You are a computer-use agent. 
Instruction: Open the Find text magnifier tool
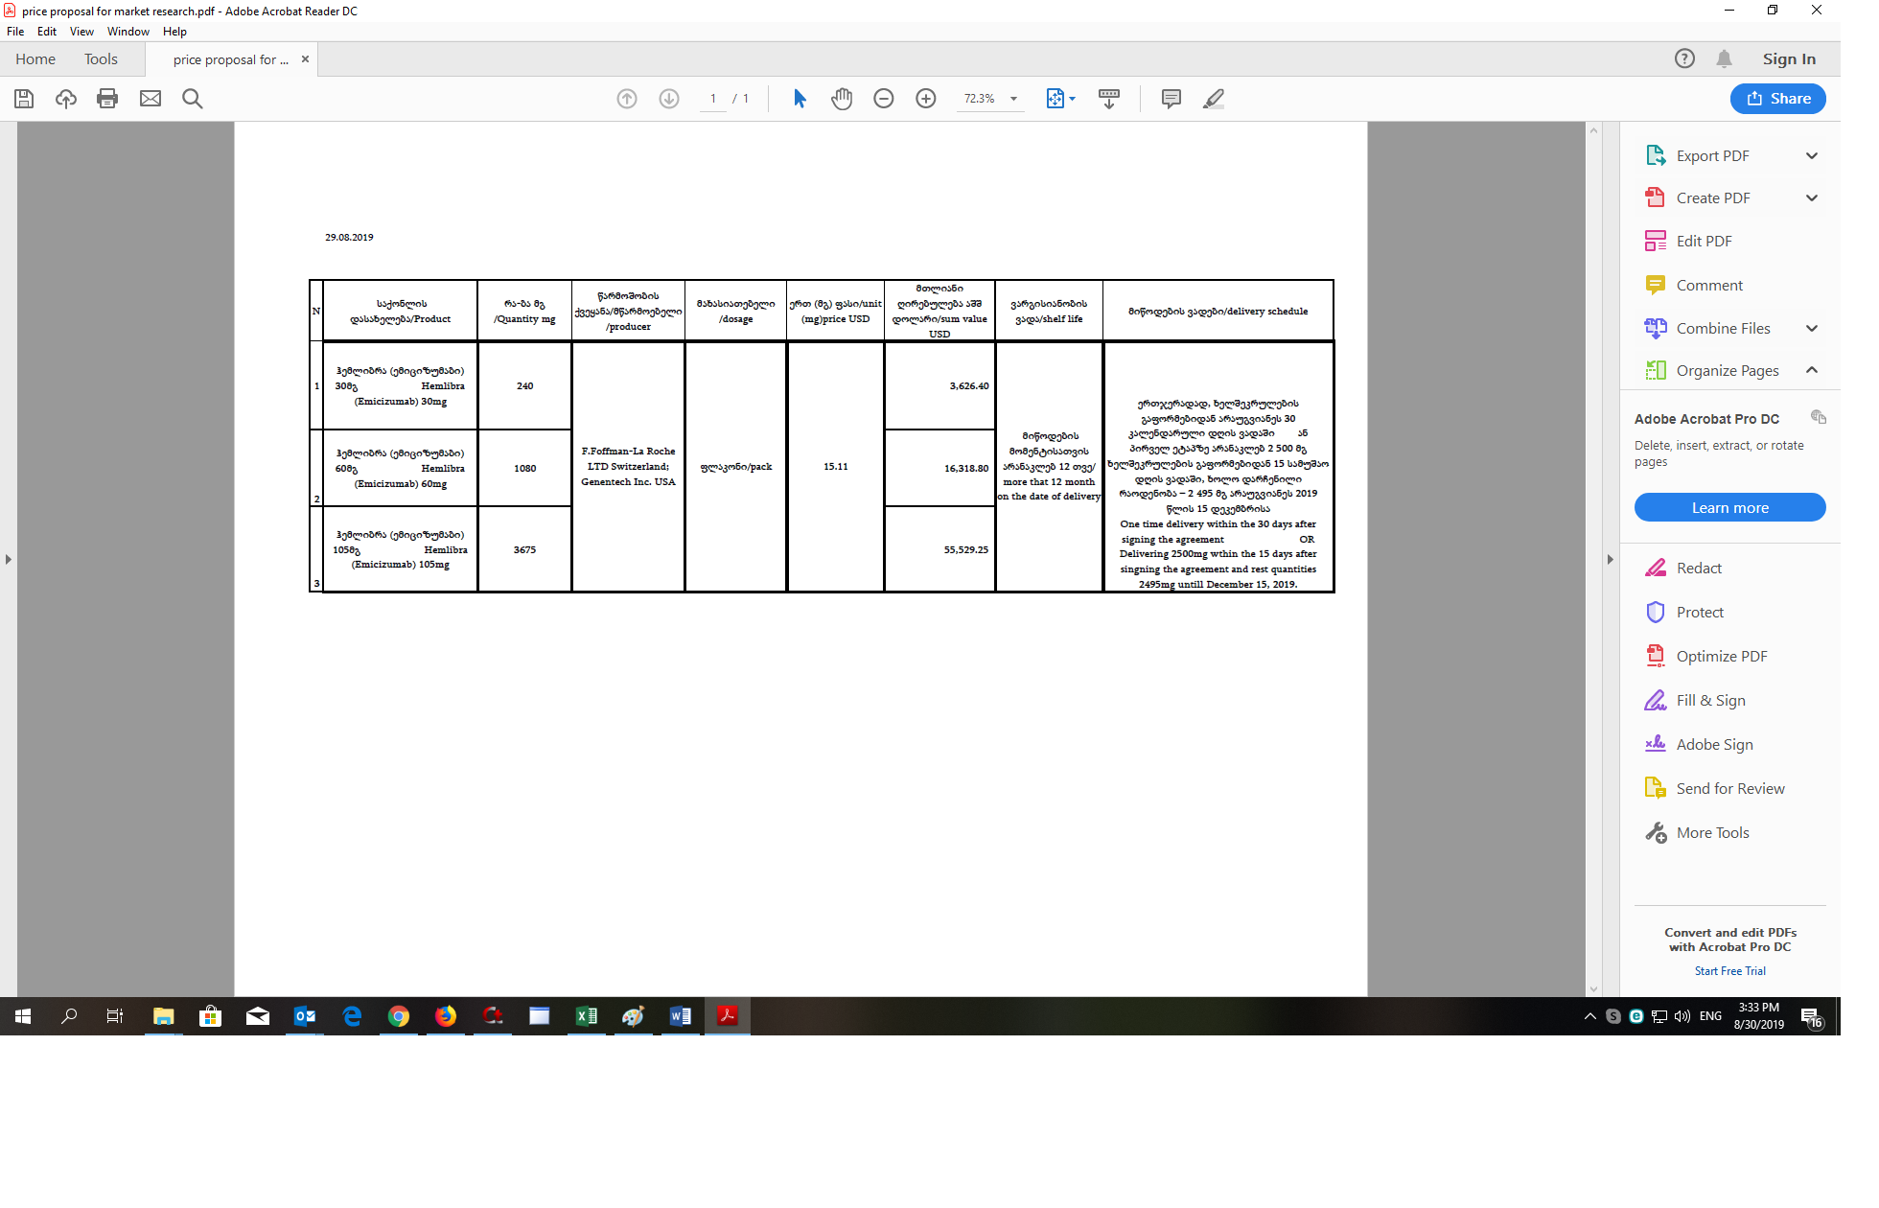click(192, 99)
